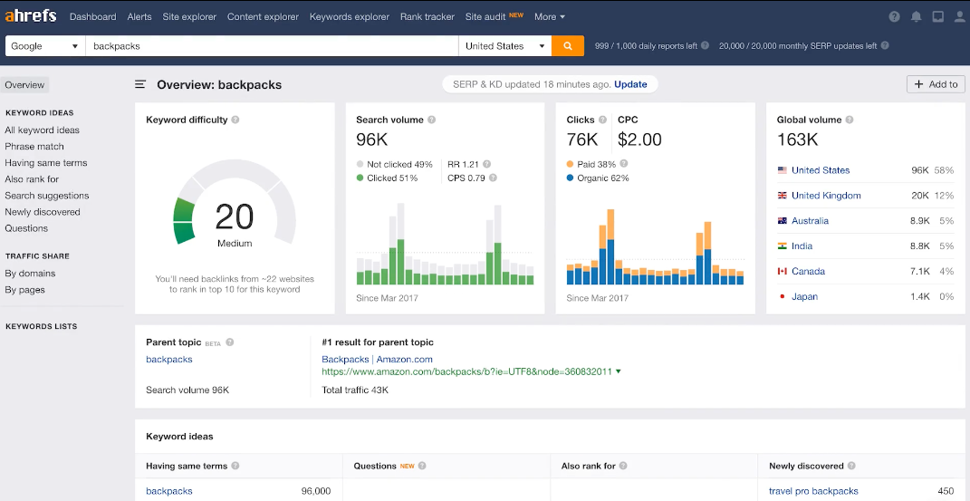Screen dimensions: 970x501
Task: Expand the More menu in navigation
Action: [549, 17]
